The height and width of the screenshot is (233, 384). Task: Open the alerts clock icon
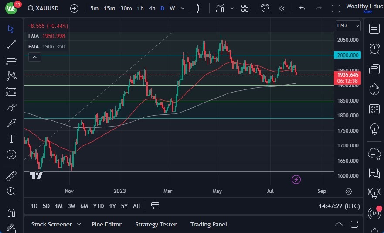[374, 48]
